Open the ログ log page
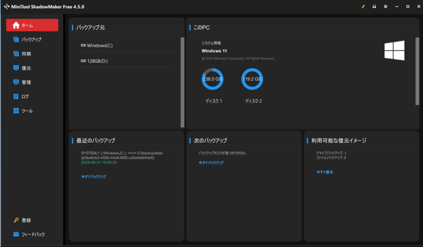The image size is (423, 247). click(x=25, y=96)
